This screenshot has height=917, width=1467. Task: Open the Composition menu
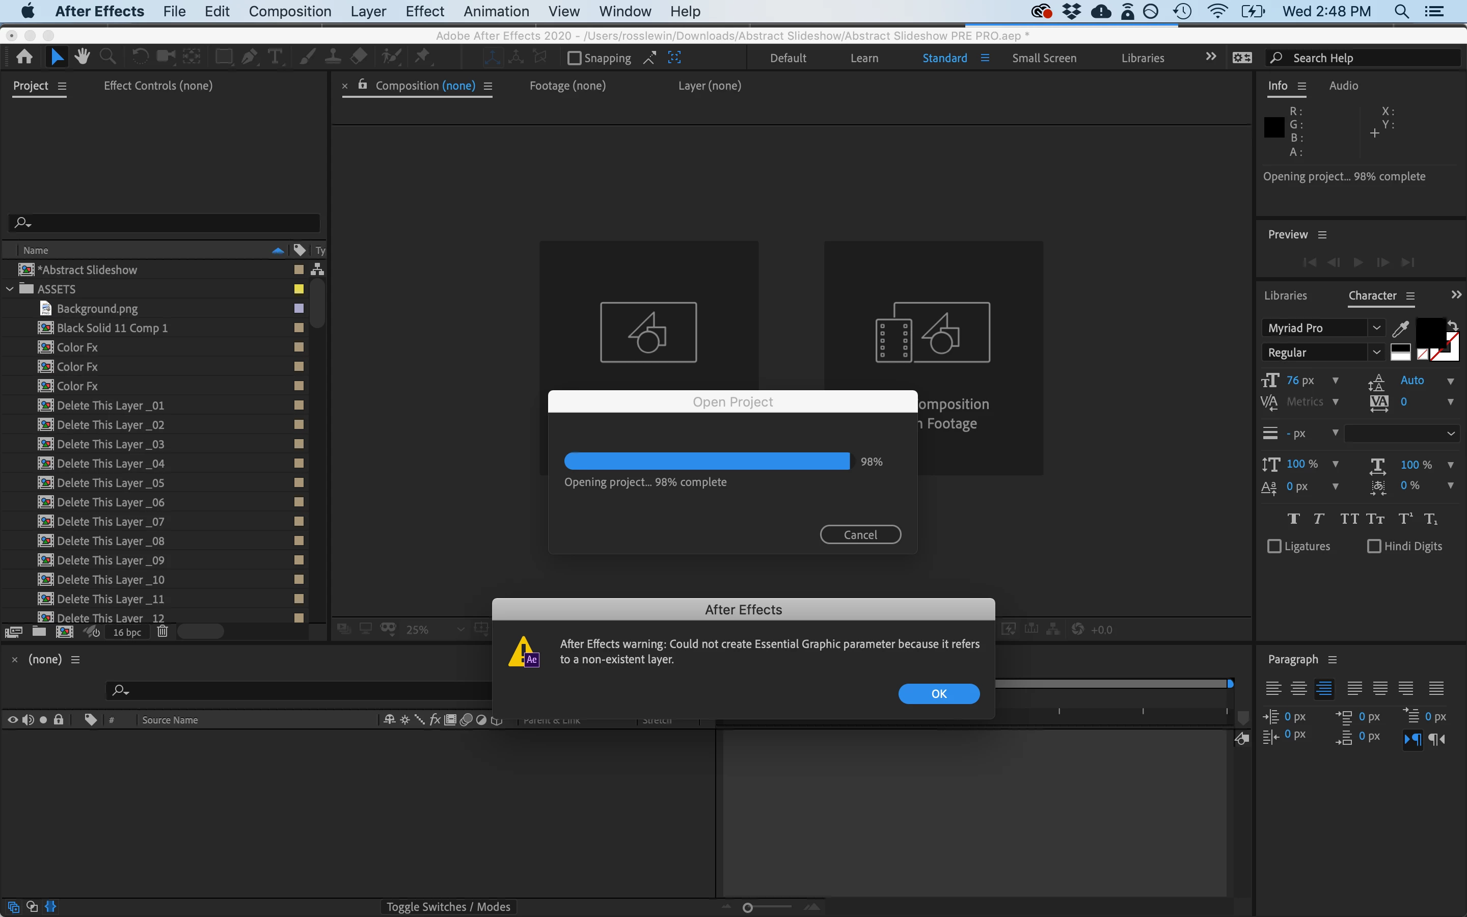click(290, 11)
